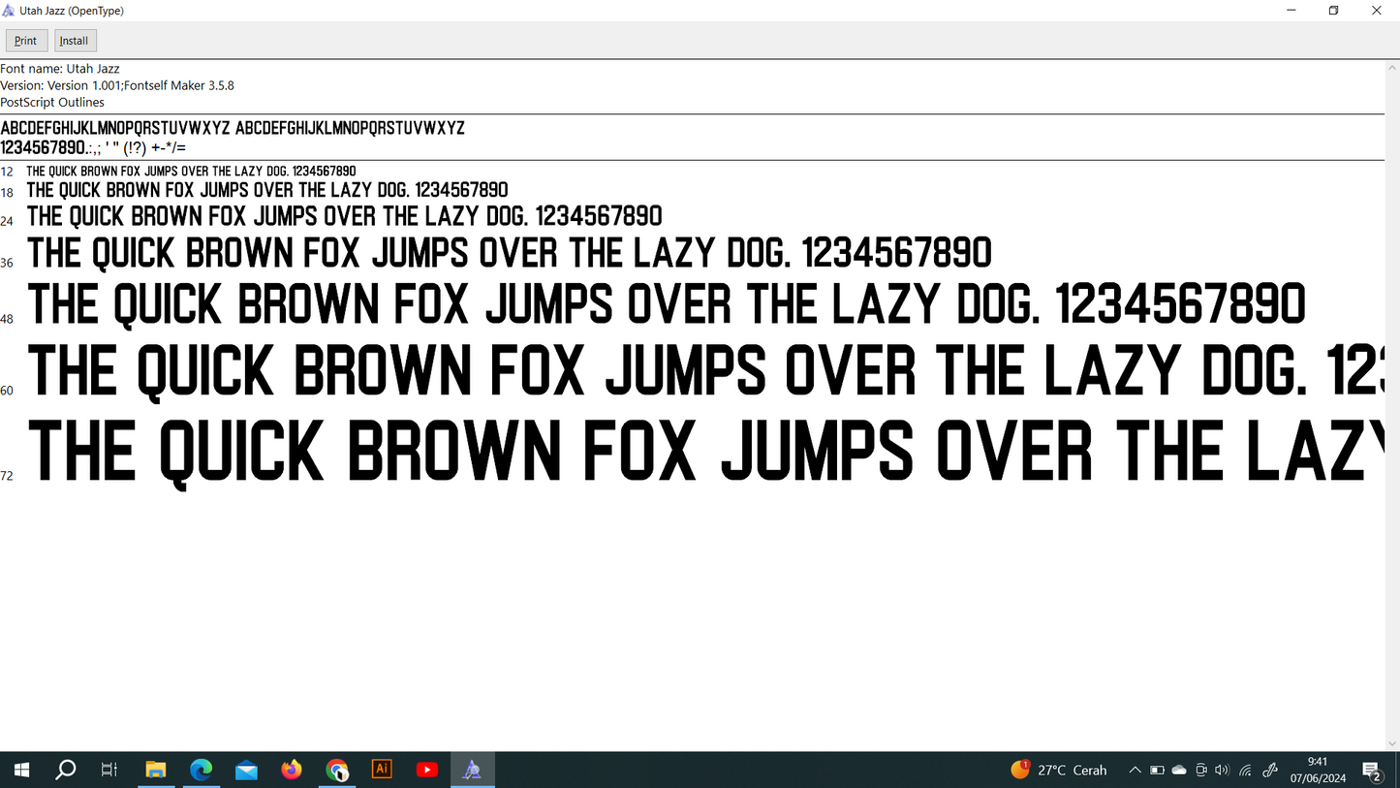Check the battery status icon
Image resolution: width=1400 pixels, height=788 pixels.
1157,770
